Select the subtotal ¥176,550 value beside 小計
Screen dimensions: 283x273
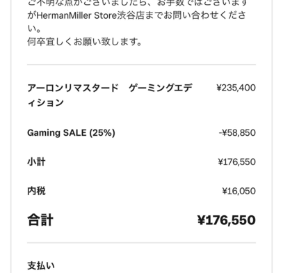tap(237, 162)
